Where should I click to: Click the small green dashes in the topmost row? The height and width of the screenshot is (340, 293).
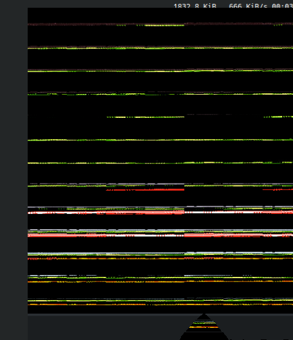point(121,25)
